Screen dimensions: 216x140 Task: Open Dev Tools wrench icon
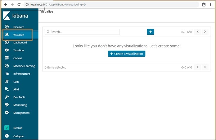[x=7, y=97]
